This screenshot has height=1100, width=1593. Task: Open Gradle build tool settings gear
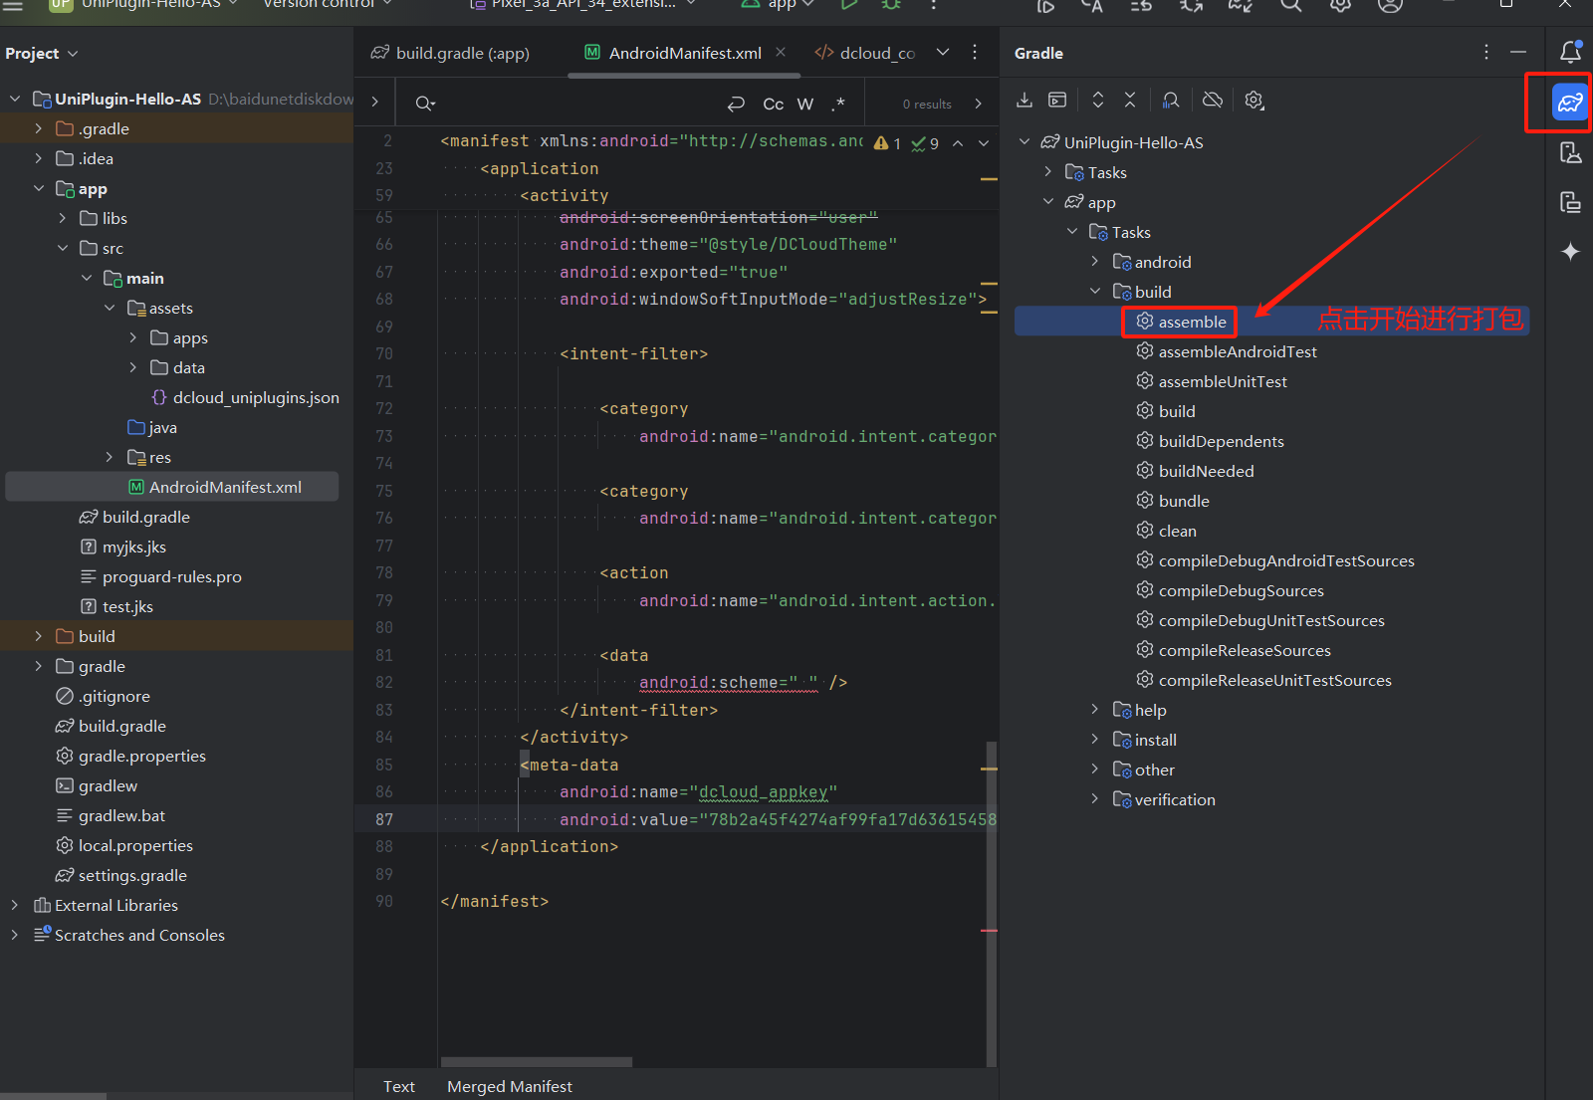1254,100
